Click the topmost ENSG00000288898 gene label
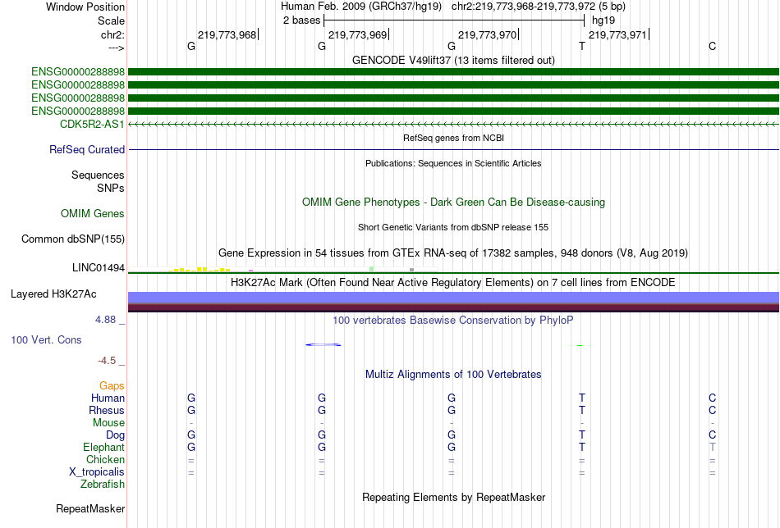 coord(78,71)
